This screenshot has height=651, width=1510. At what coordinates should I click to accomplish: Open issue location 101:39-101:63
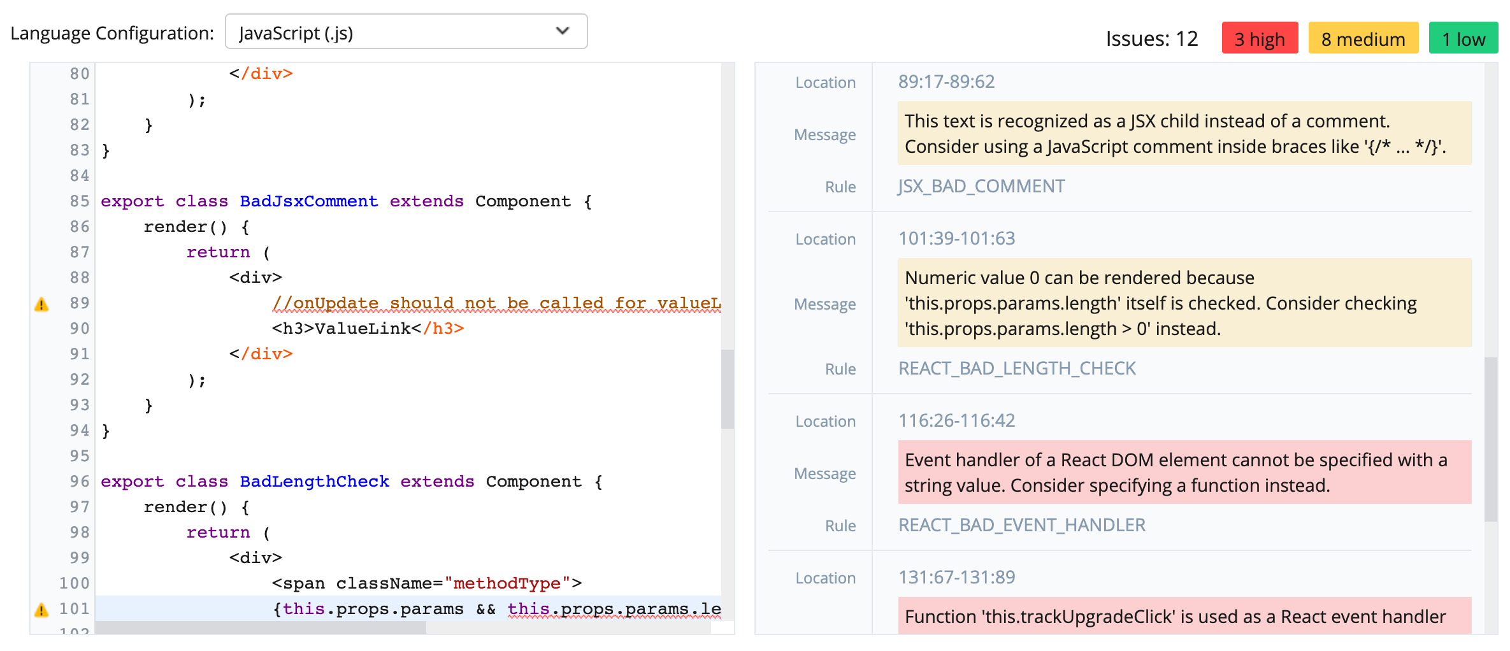pos(956,238)
